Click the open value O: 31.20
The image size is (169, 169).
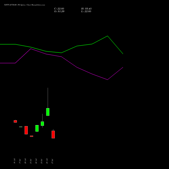59,11
